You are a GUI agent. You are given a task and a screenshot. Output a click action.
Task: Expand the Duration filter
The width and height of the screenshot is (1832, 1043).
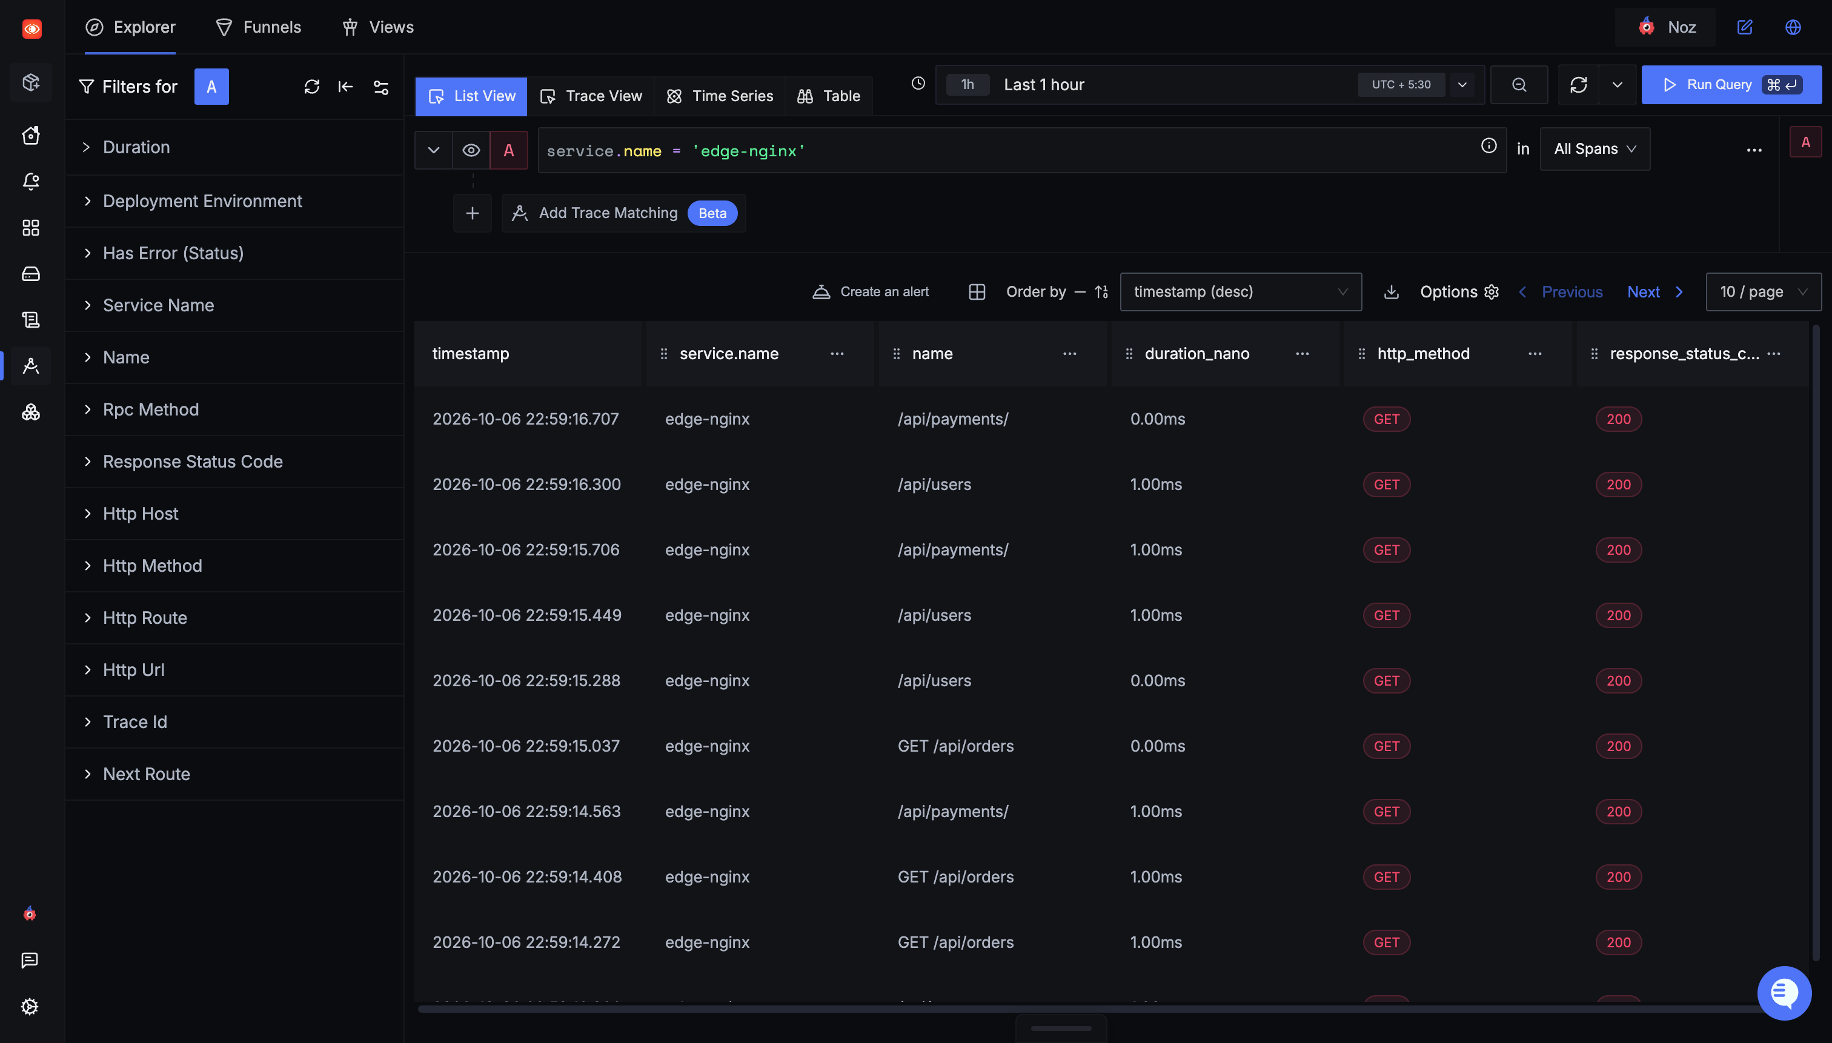point(234,148)
